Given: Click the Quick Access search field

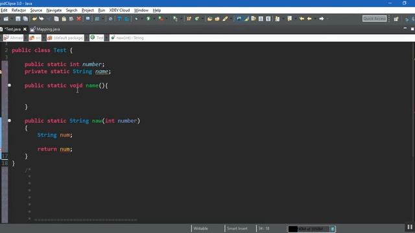Looking at the screenshot, I should (x=374, y=19).
